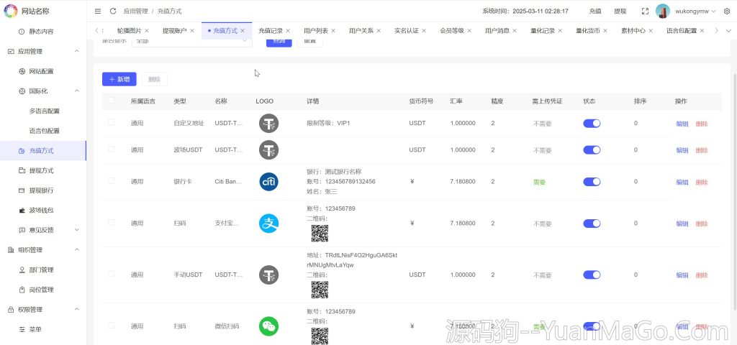This screenshot has height=345, width=737.
Task: Delete the 波场USDT row entry
Action: point(702,150)
